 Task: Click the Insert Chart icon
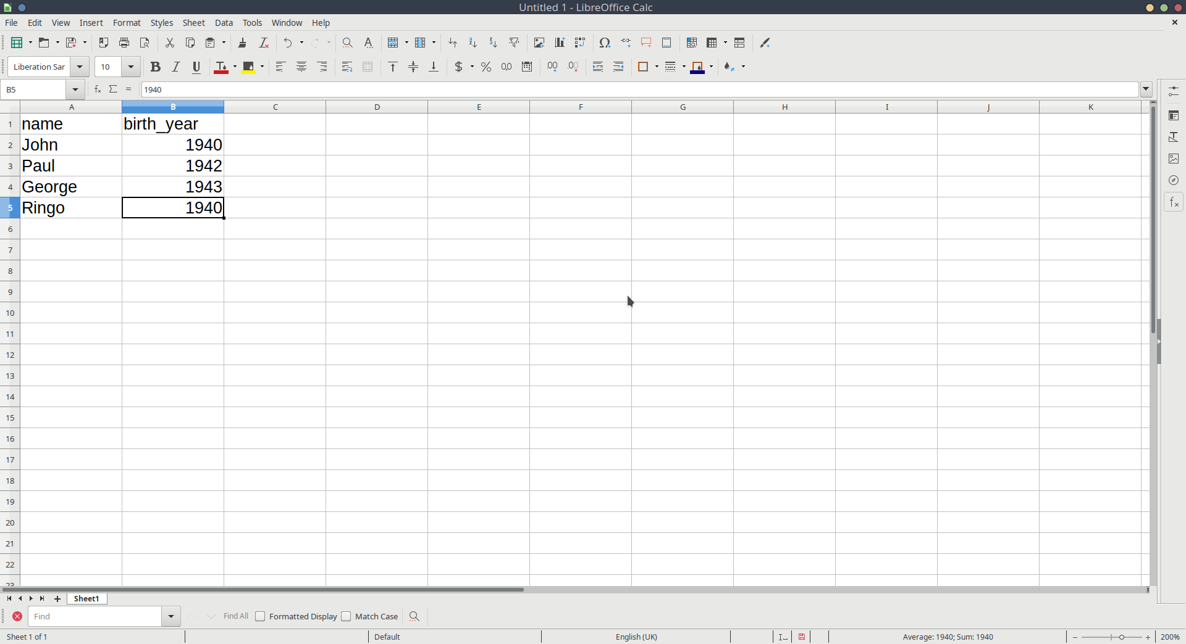pos(560,43)
